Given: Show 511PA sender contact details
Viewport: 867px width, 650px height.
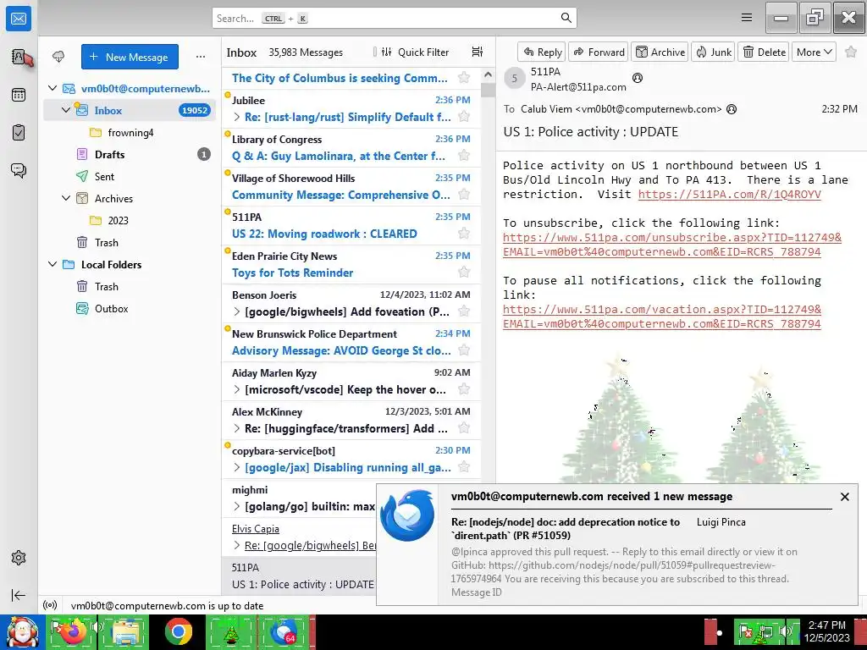Looking at the screenshot, I should [x=638, y=78].
